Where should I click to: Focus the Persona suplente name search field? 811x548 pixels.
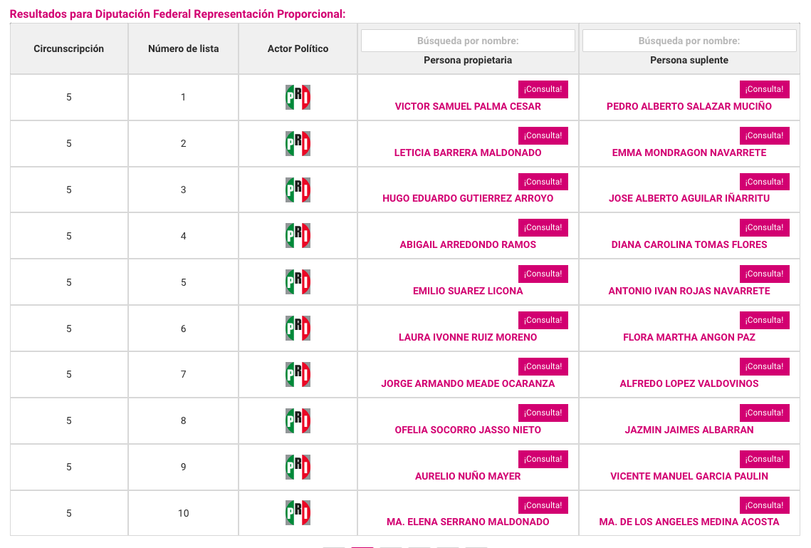click(689, 41)
